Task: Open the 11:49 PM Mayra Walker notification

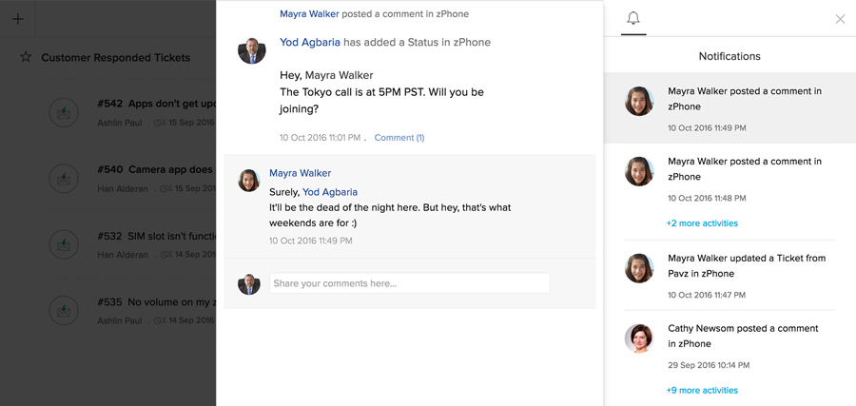Action: 730,108
